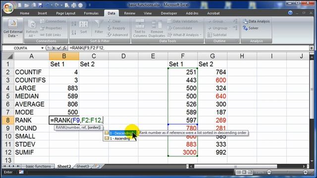Choose '0 - Descending' autocomplete option

pyautogui.click(x=120, y=133)
